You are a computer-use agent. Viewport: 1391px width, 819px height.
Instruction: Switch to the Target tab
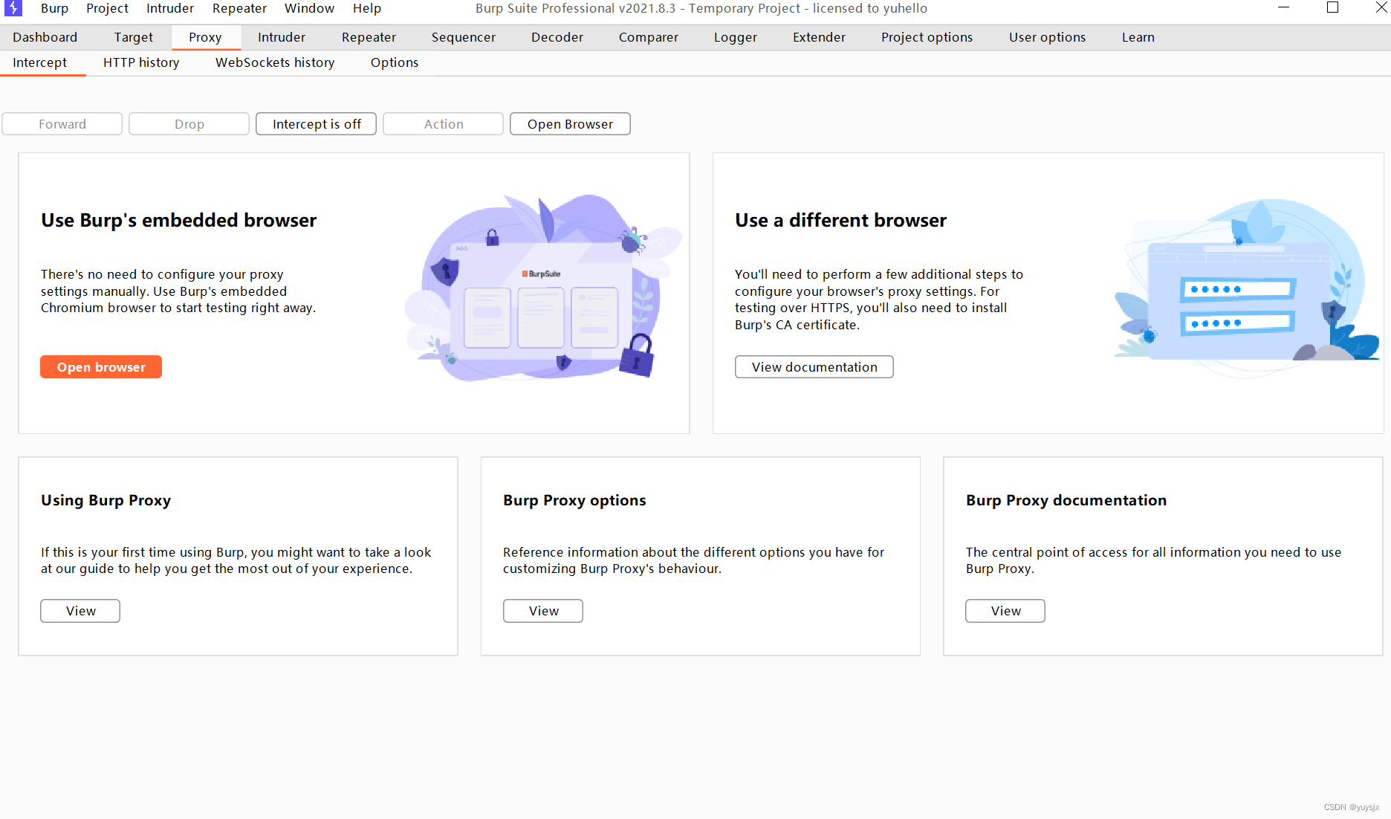tap(134, 37)
